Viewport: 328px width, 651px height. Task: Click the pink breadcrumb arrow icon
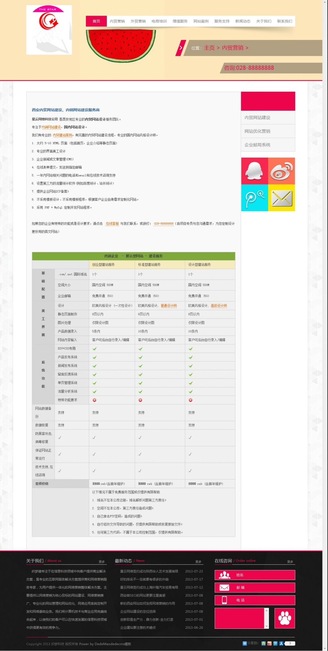tap(181, 48)
